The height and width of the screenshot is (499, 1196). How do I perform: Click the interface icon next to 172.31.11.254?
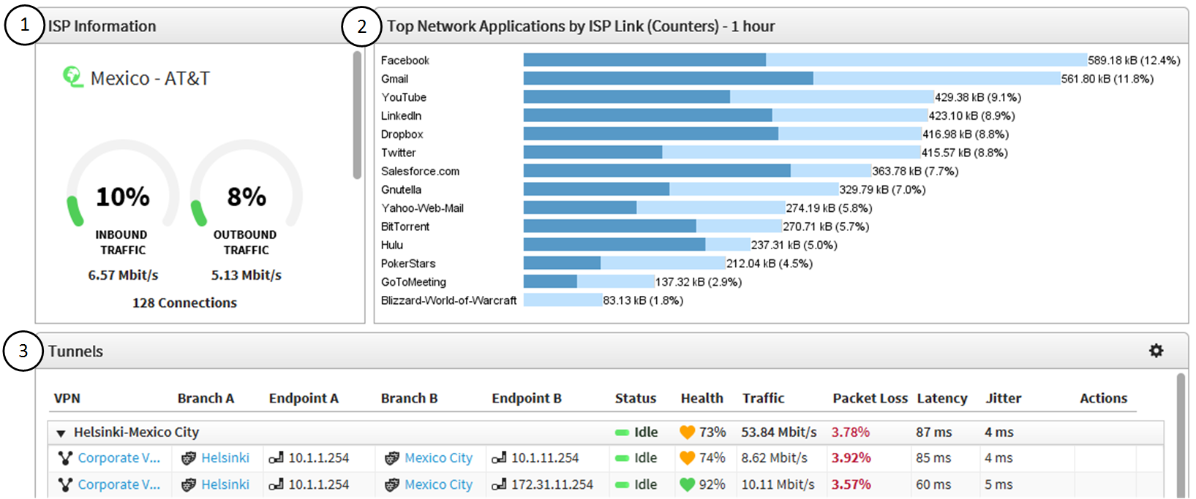(x=499, y=484)
